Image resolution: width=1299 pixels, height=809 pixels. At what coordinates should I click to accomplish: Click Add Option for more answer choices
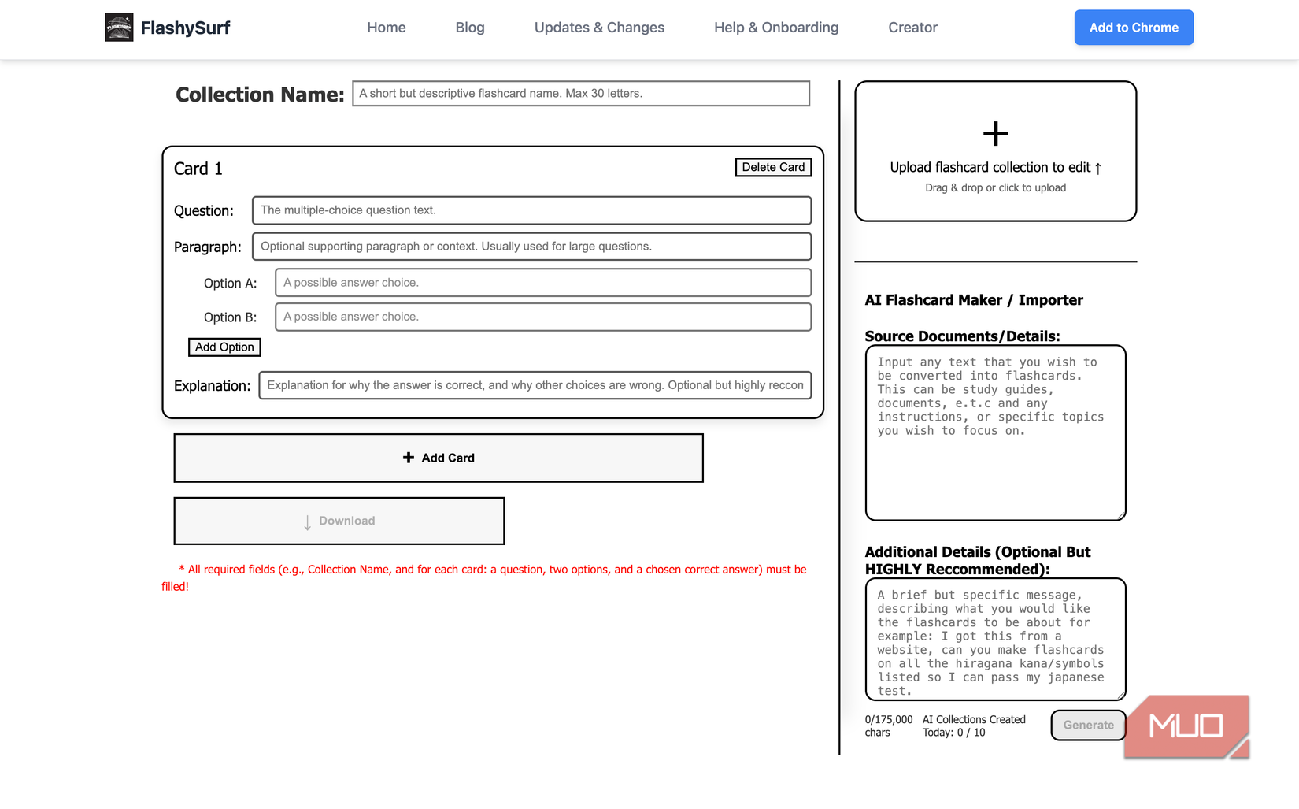tap(224, 347)
